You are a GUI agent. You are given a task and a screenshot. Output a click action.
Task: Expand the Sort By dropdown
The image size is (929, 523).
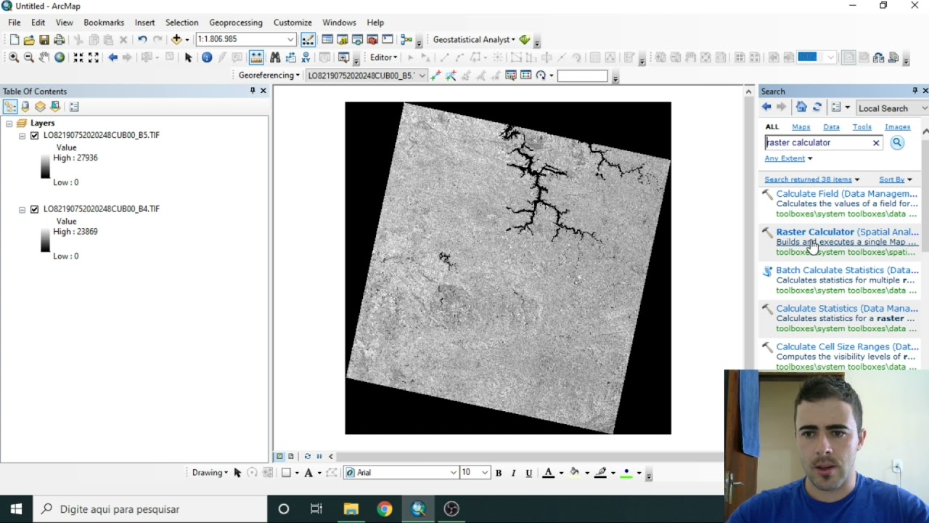(896, 179)
